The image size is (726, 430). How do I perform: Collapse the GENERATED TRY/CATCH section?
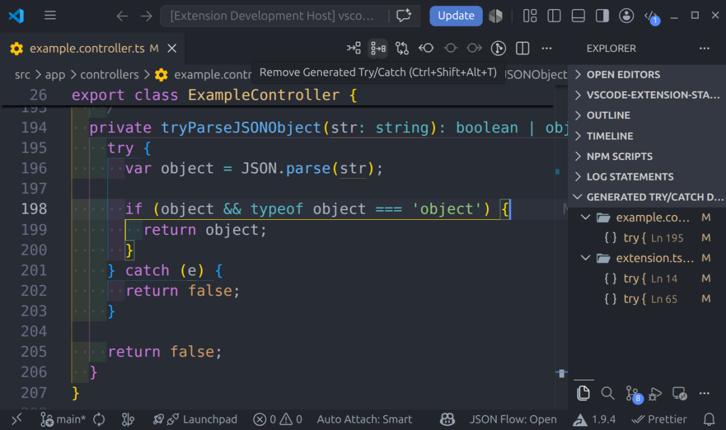point(647,197)
